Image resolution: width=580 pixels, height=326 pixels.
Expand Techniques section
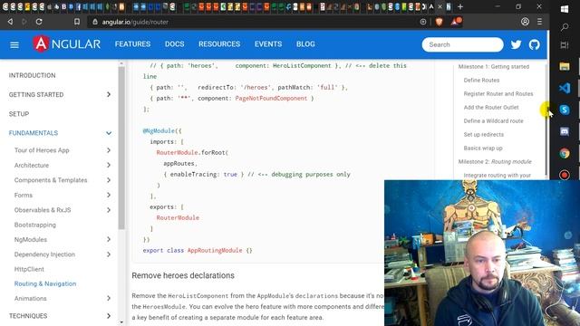(109, 316)
